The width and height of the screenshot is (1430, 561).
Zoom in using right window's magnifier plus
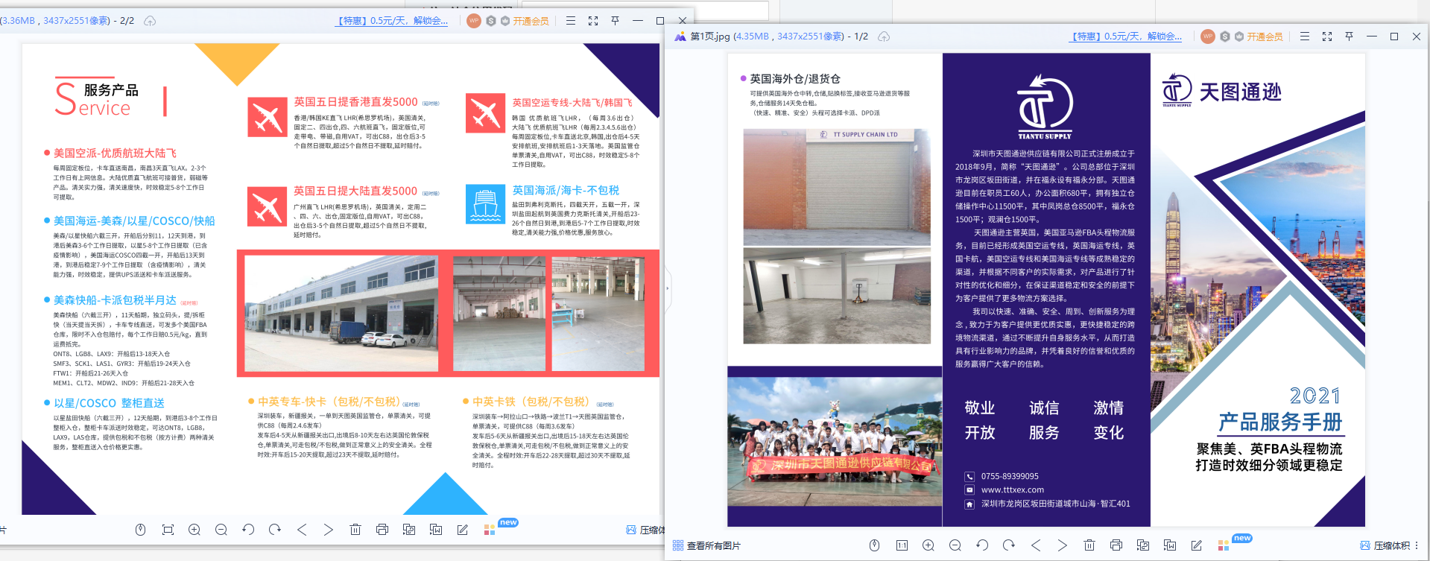[928, 545]
